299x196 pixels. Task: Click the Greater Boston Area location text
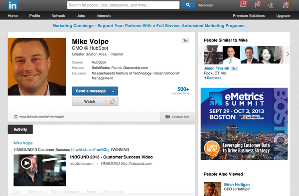coord(89,54)
